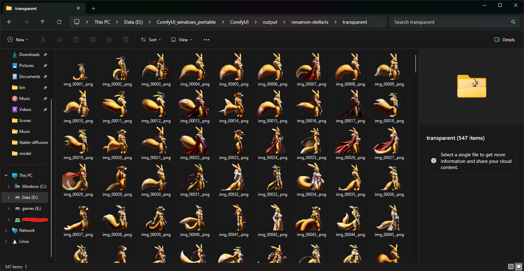
Task: Click the Share icon in toolbar
Action: pos(109,40)
